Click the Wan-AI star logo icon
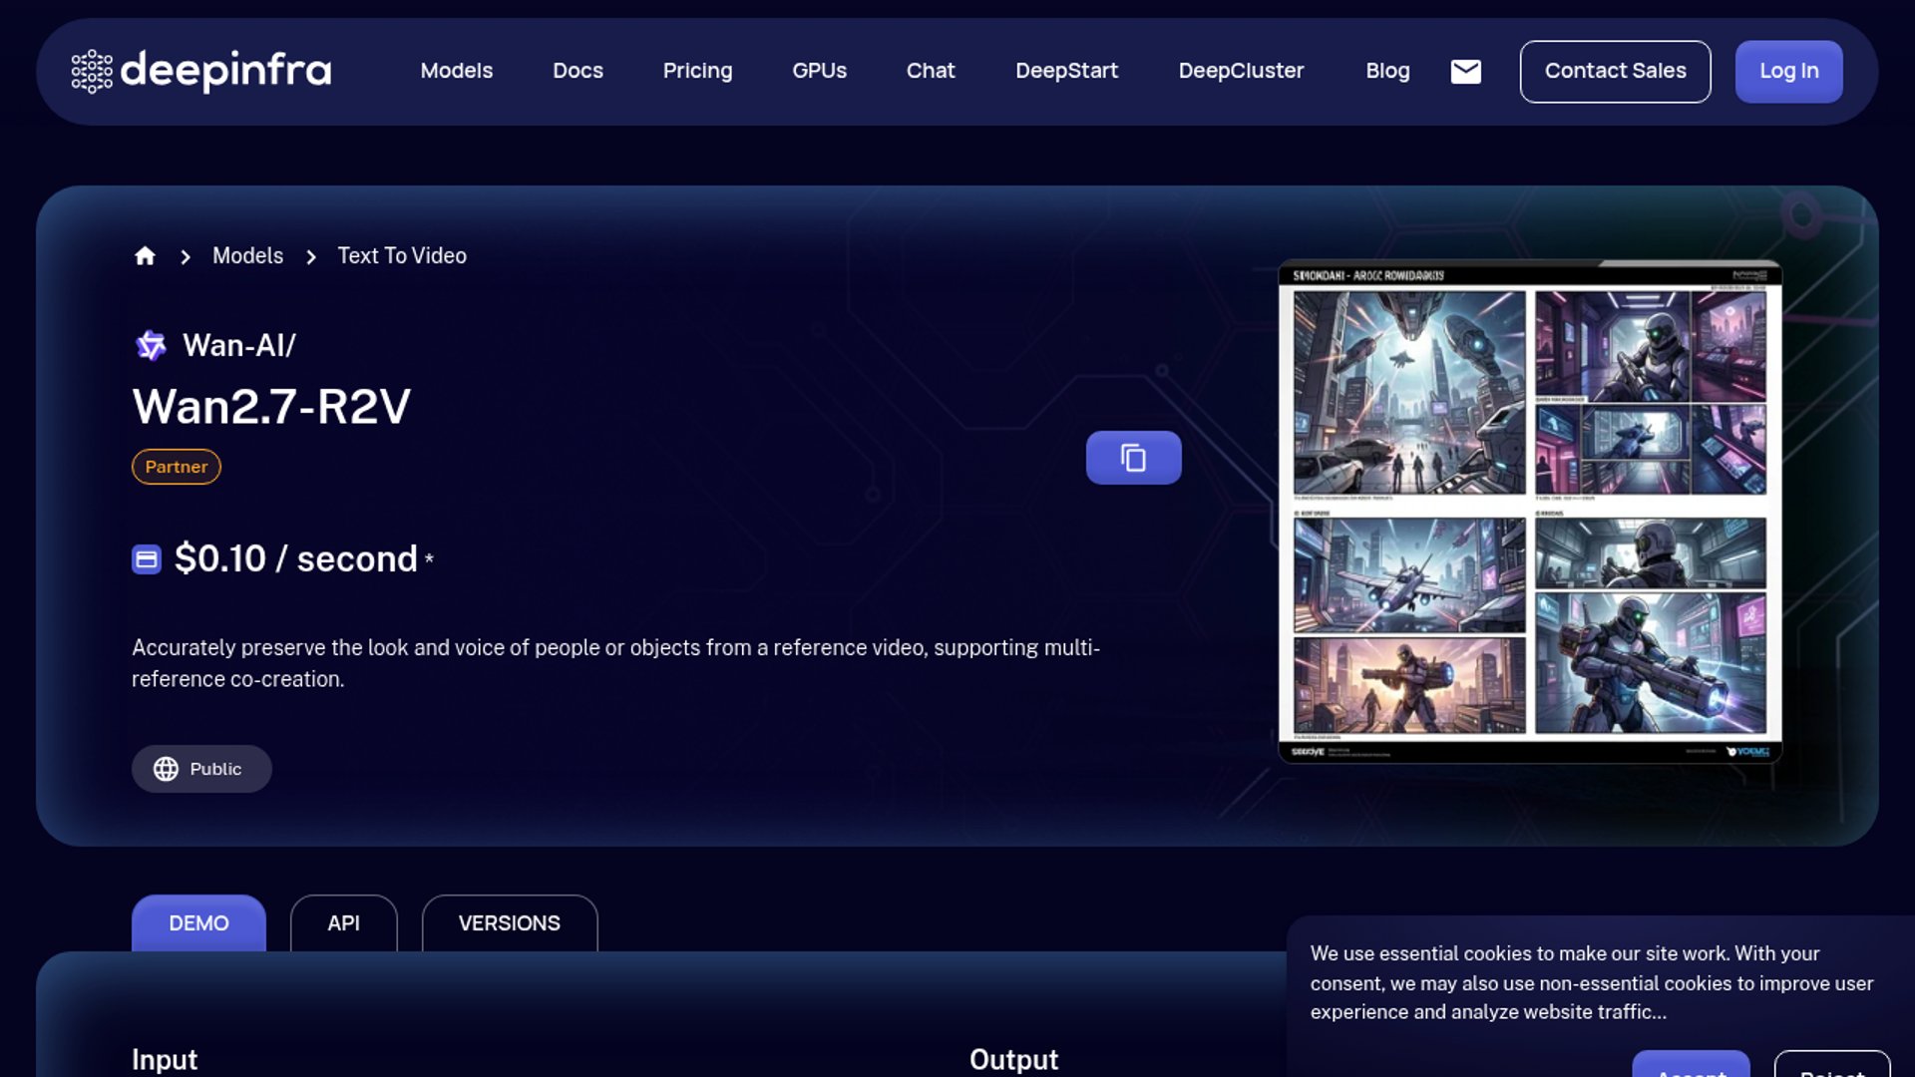The height and width of the screenshot is (1077, 1915). point(151,346)
